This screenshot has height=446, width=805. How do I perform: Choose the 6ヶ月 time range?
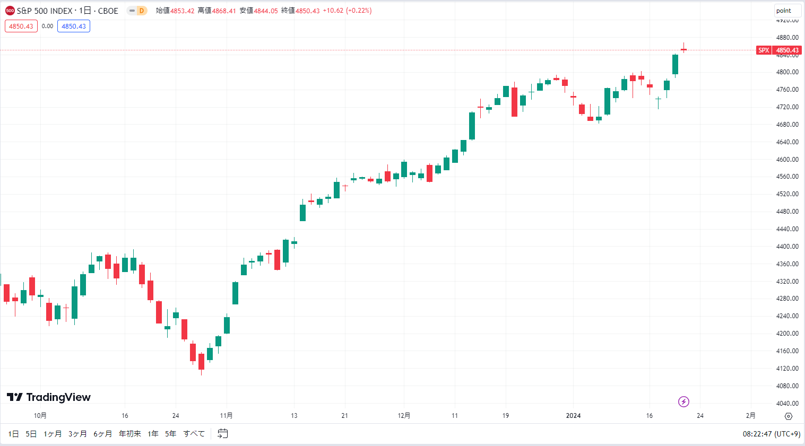tap(103, 434)
